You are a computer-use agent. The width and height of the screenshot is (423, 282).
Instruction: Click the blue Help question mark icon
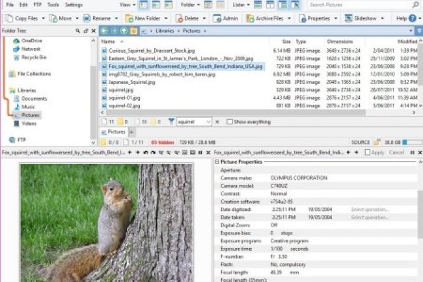coord(412,18)
